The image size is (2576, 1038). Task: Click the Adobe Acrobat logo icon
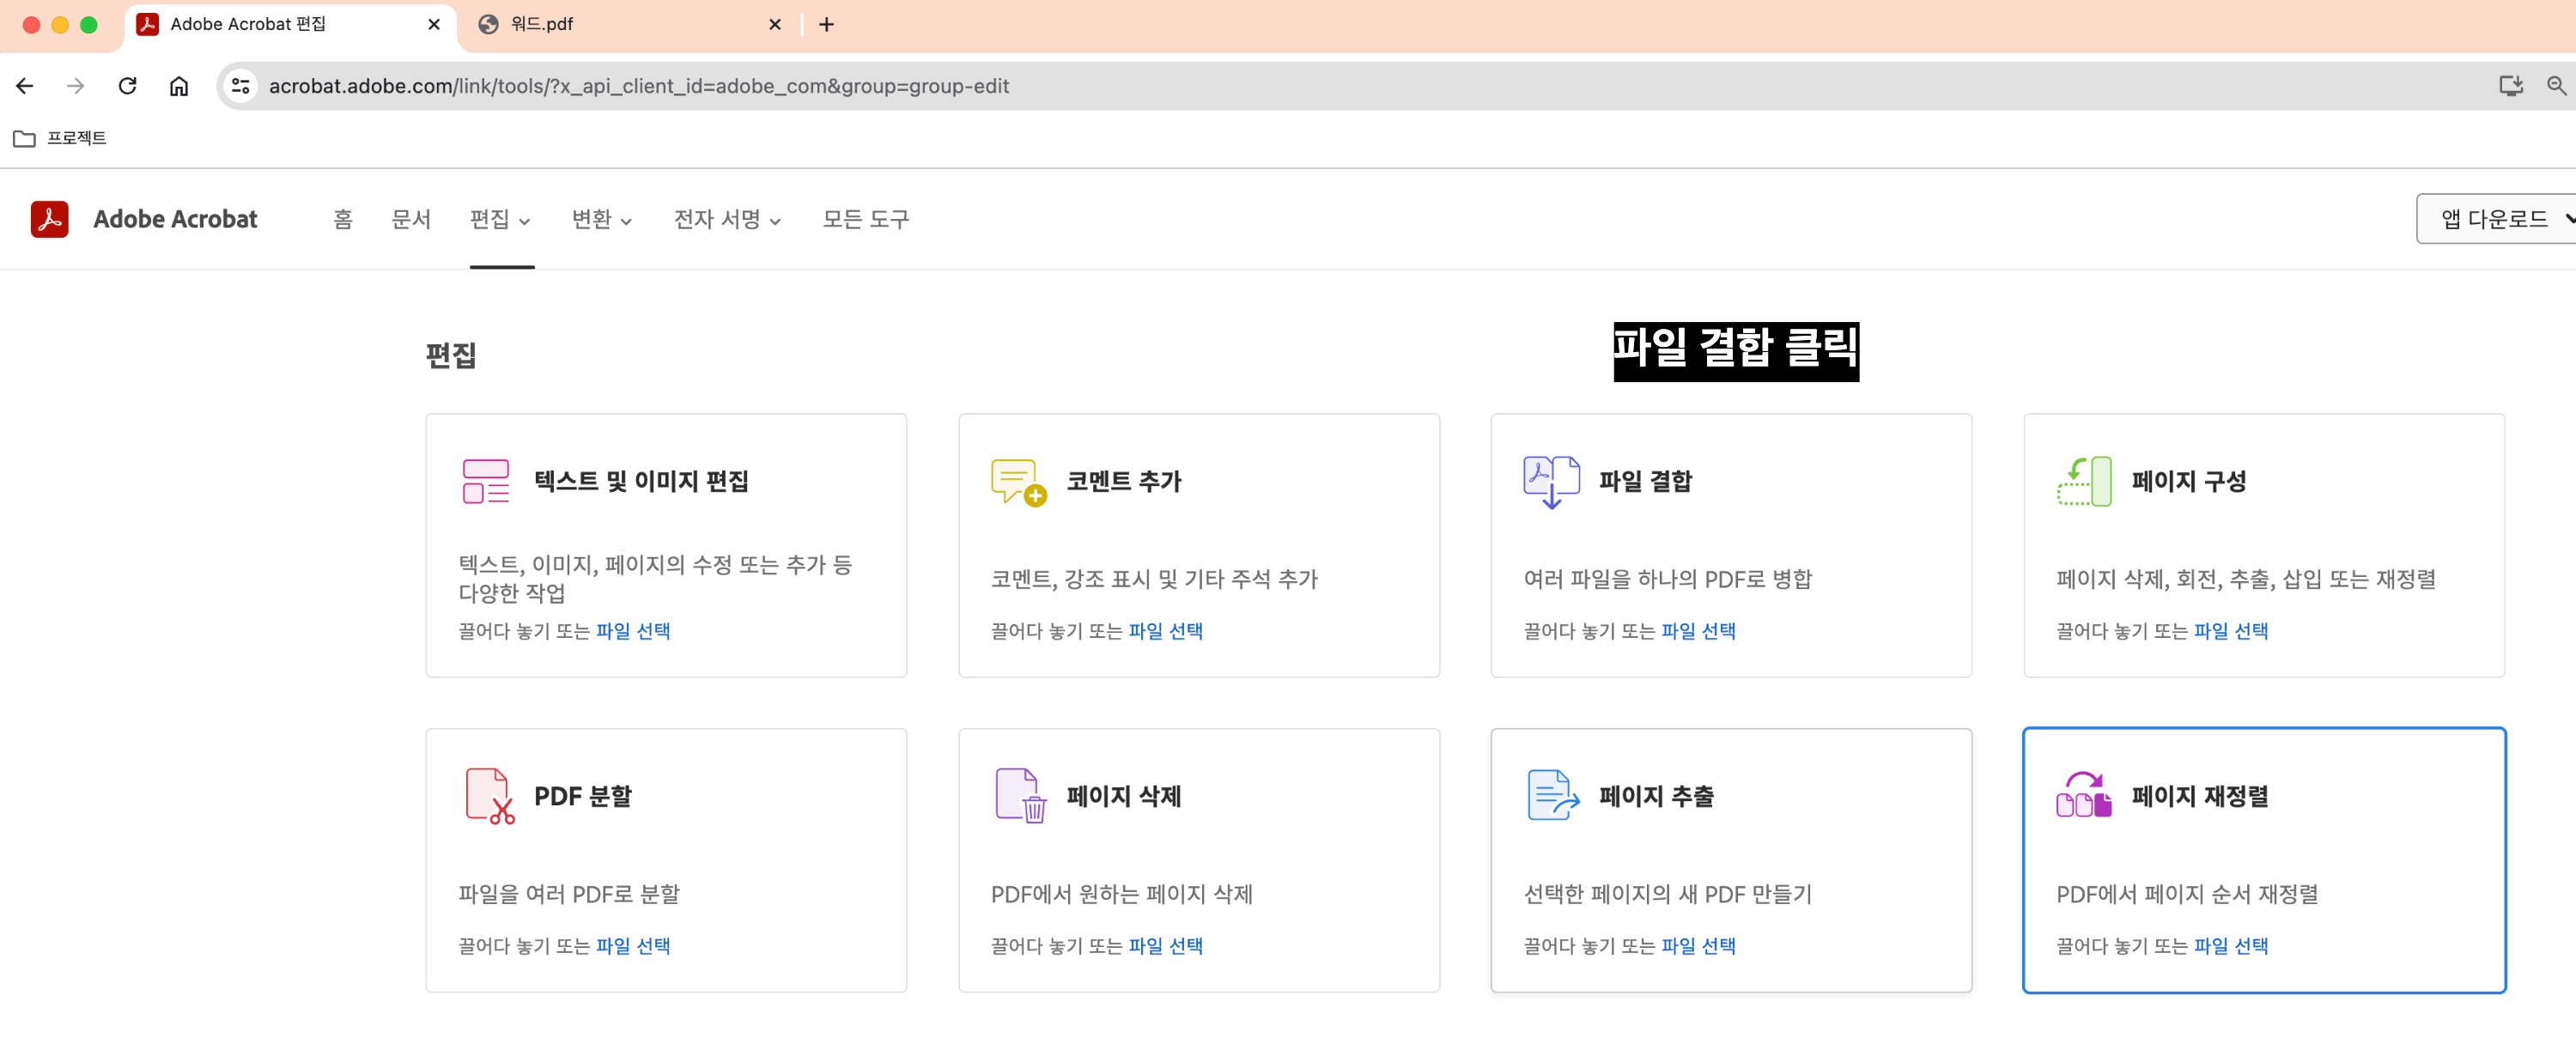(x=49, y=219)
